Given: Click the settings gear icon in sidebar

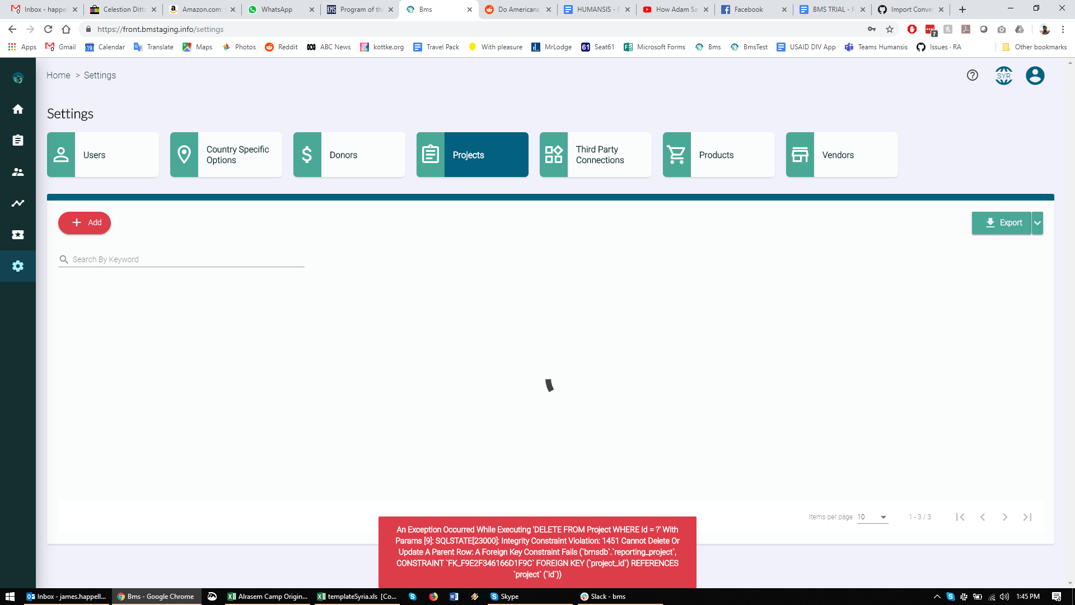Looking at the screenshot, I should [x=18, y=266].
